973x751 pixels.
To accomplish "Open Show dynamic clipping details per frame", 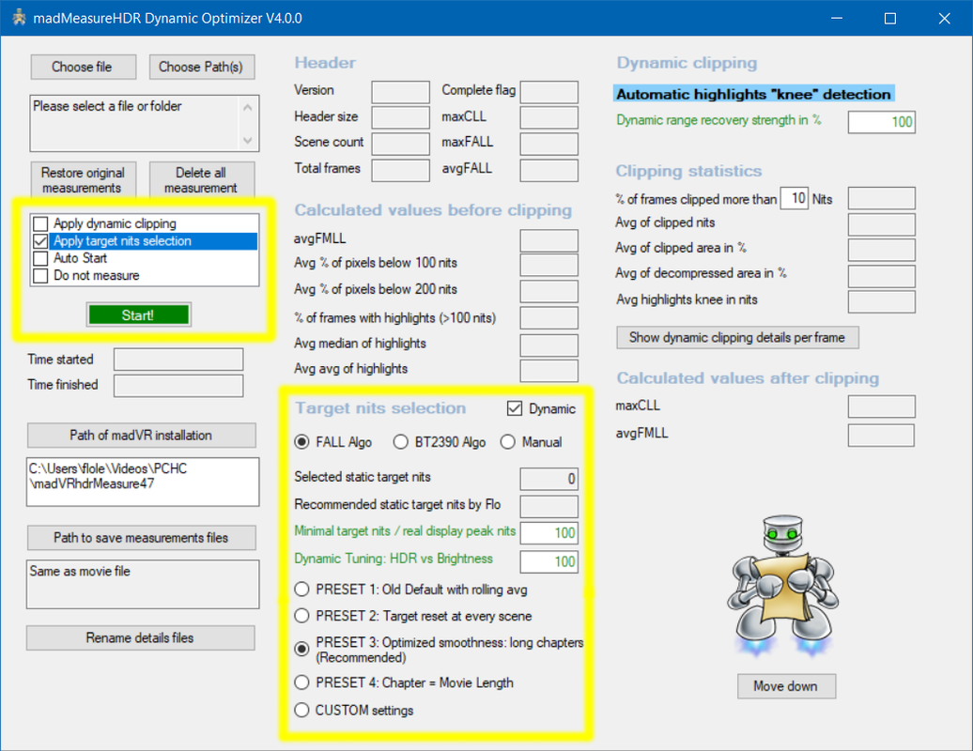I will pyautogui.click(x=737, y=337).
